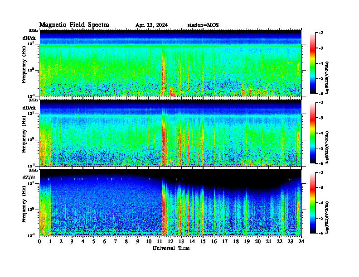This screenshot has width=359, height=277.
Task: Click the '15' hour tick on time axis
Action: (203, 241)
